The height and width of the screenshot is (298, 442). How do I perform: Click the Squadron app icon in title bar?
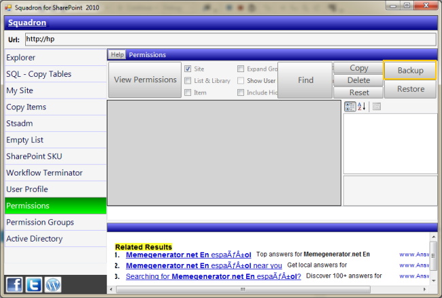(x=8, y=7)
